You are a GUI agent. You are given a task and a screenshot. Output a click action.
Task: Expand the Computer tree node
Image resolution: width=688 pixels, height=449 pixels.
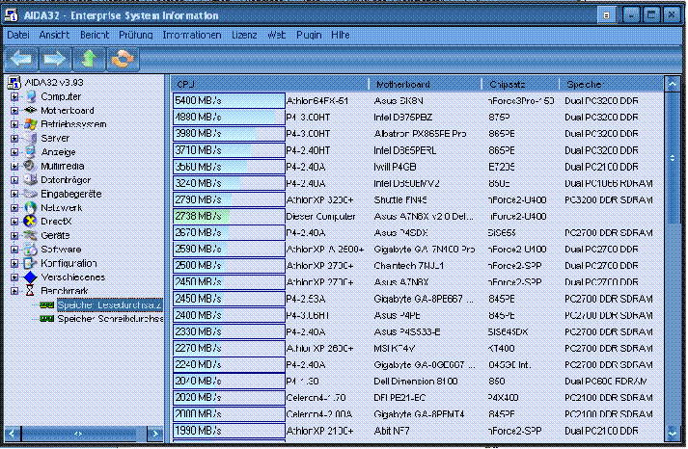(x=14, y=96)
